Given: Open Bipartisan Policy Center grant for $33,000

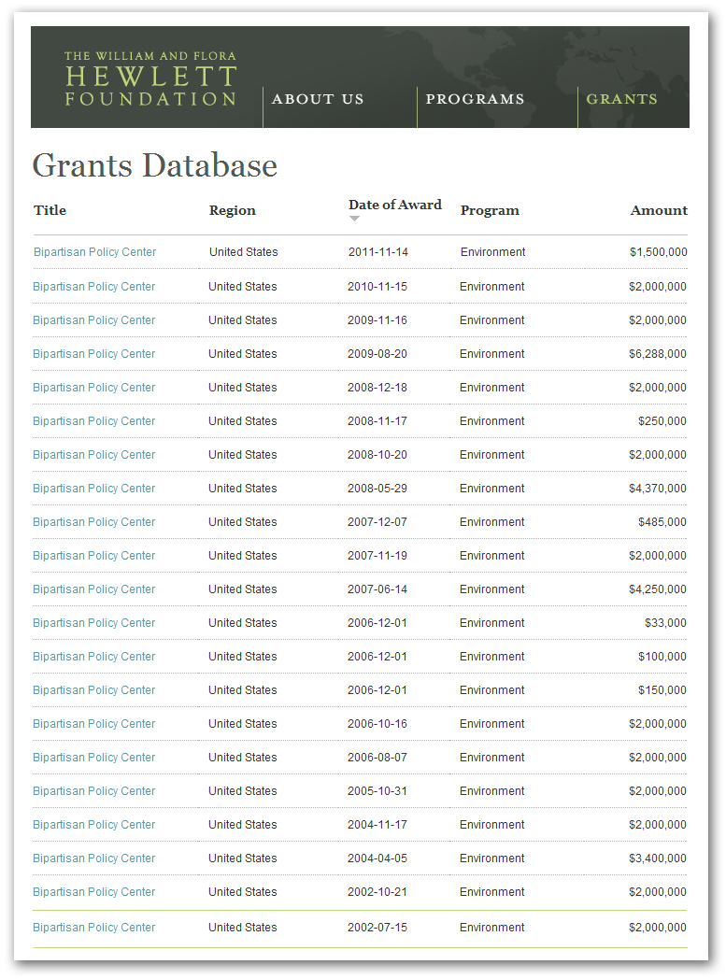Looking at the screenshot, I should (93, 624).
